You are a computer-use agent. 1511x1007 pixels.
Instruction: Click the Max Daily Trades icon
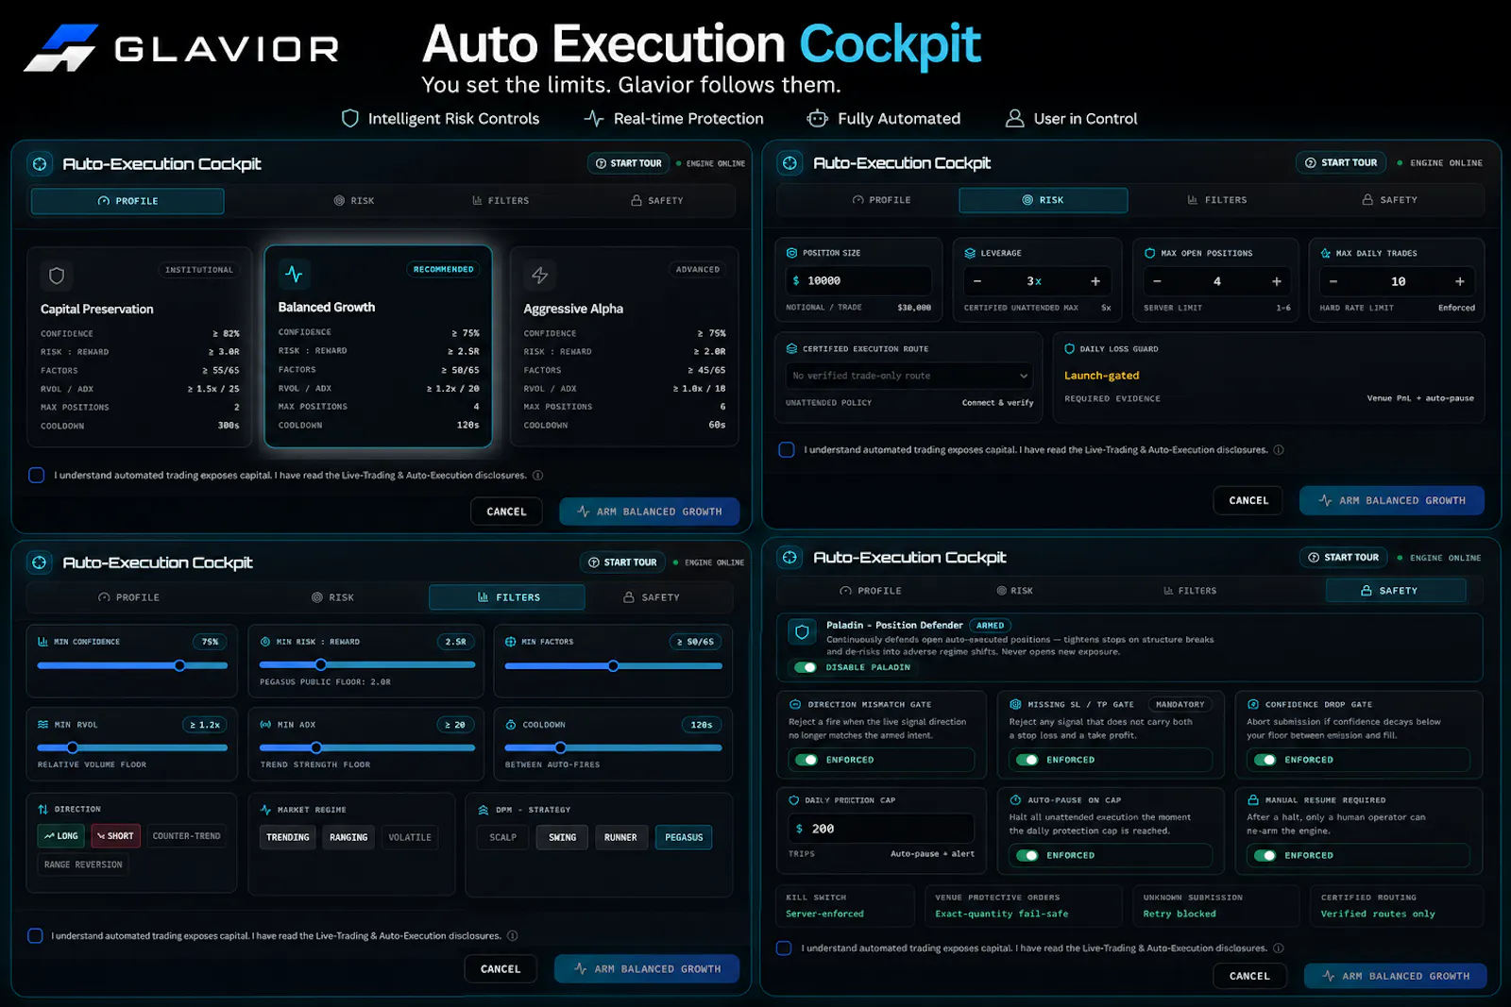(x=1325, y=253)
